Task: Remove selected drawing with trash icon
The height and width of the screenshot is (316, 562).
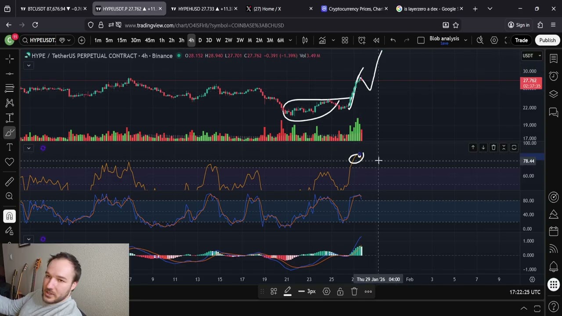Action: click(354, 291)
